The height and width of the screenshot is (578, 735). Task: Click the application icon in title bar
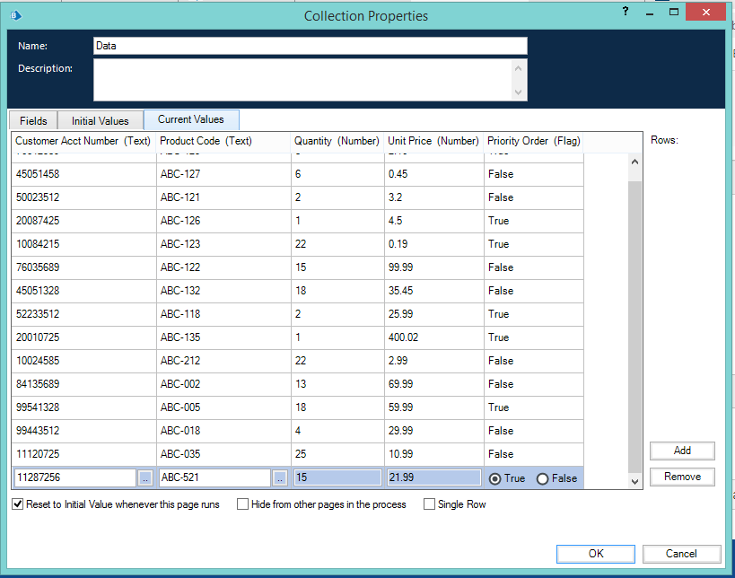pyautogui.click(x=17, y=15)
